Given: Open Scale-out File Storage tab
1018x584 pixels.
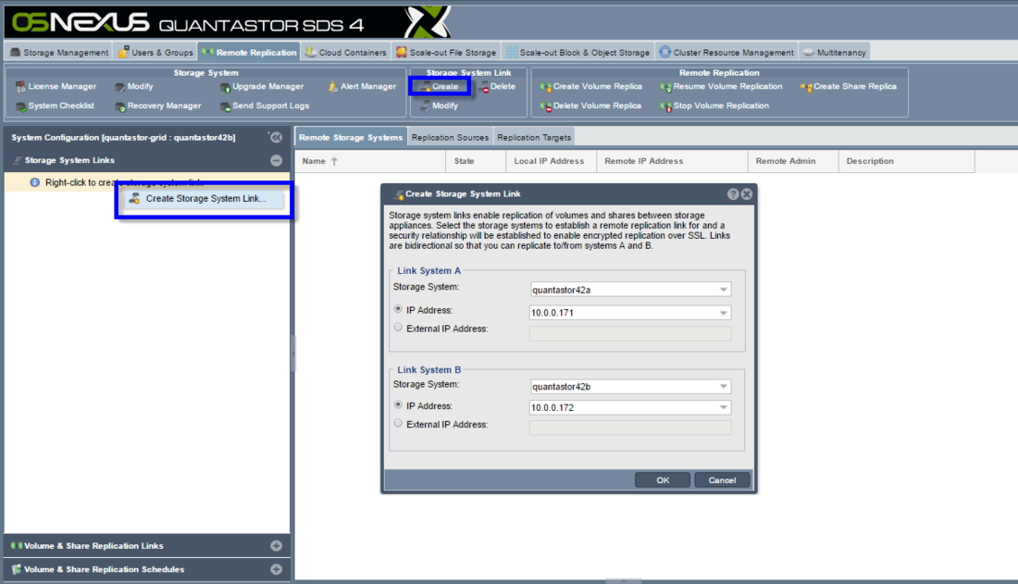Looking at the screenshot, I should tap(446, 53).
